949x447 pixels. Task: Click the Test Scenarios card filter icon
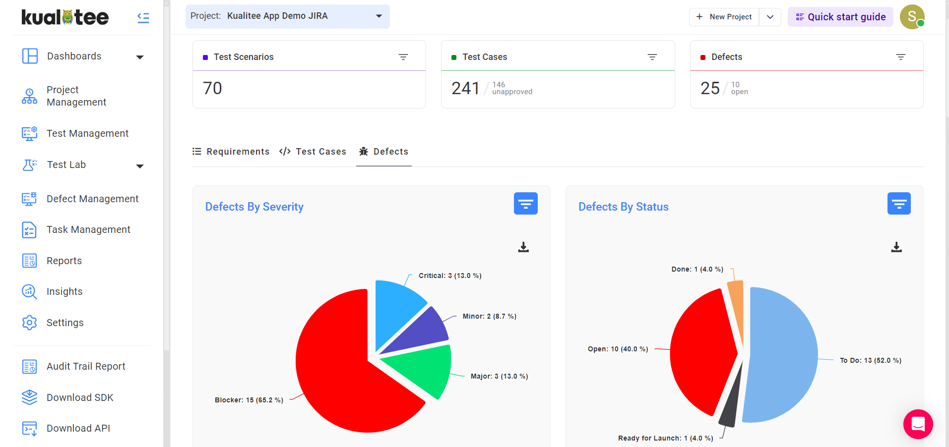pyautogui.click(x=403, y=57)
